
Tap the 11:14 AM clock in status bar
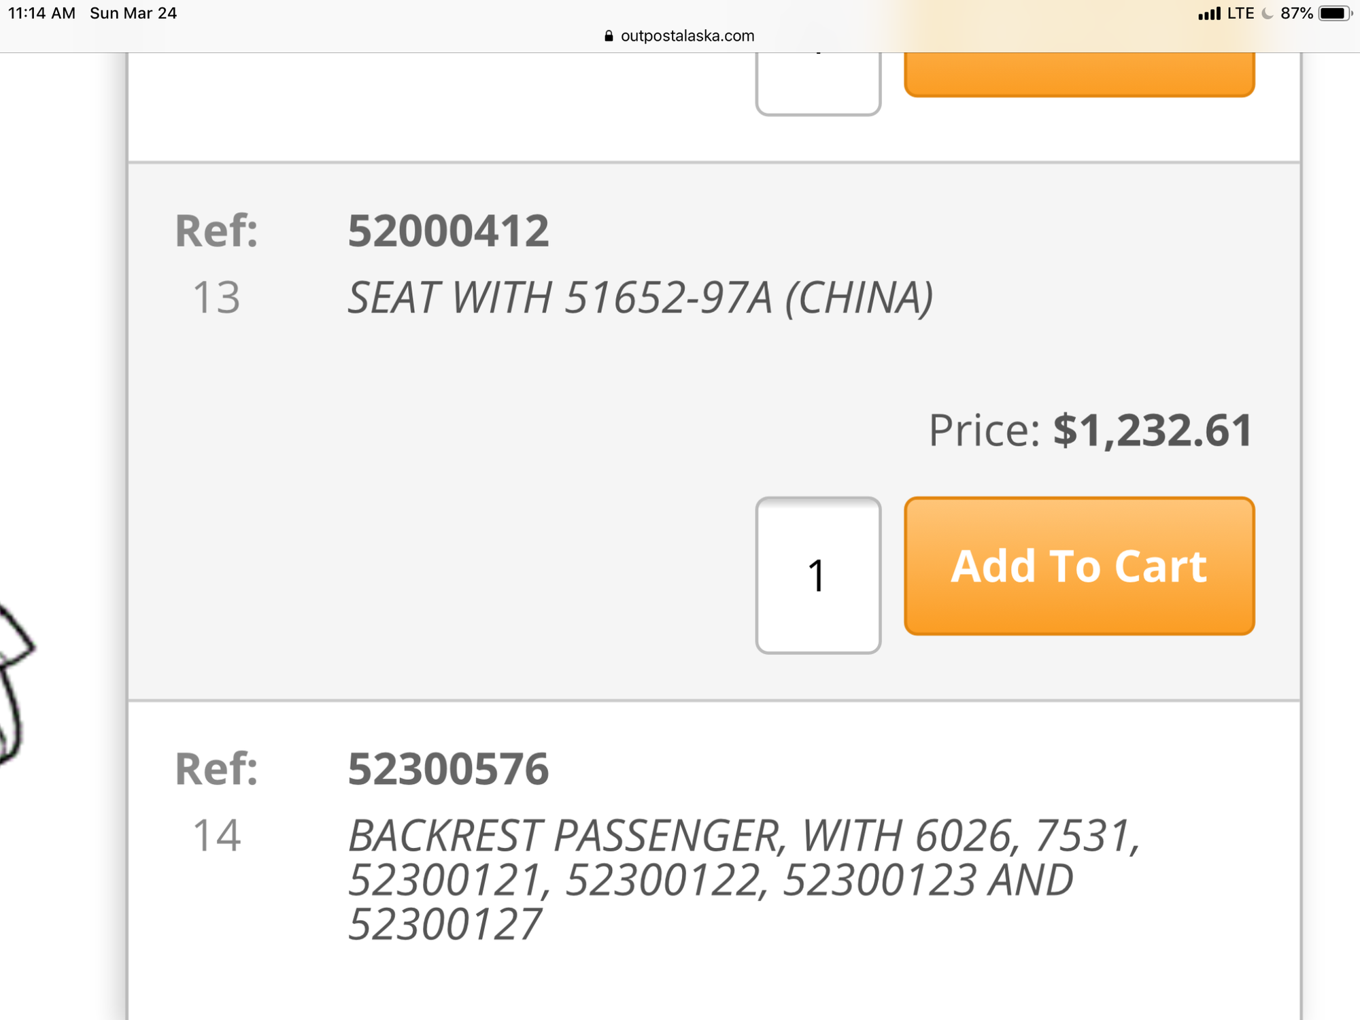coord(42,14)
